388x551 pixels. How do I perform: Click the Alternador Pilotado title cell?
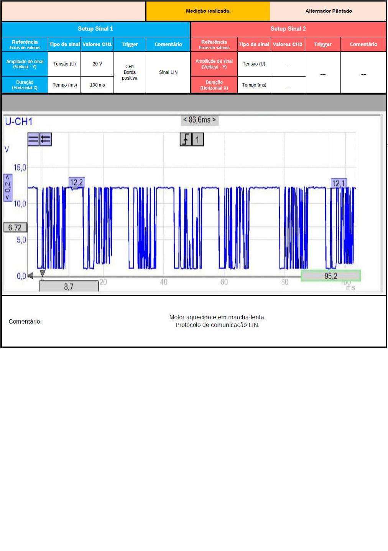point(328,11)
